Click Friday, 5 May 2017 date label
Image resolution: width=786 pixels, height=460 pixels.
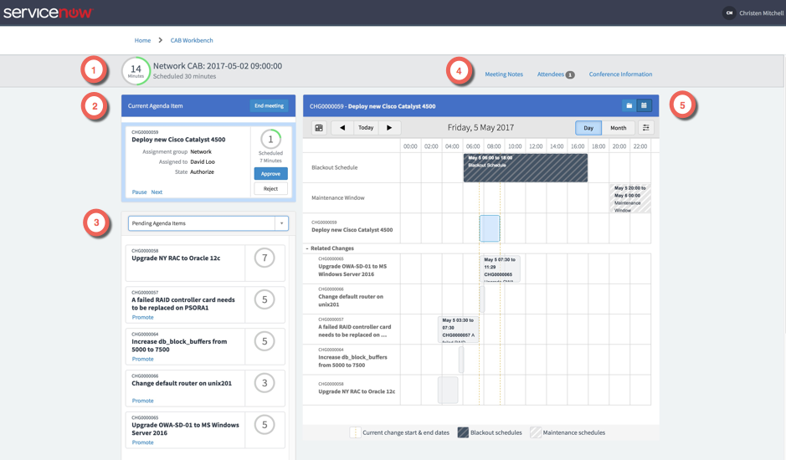[x=480, y=128]
